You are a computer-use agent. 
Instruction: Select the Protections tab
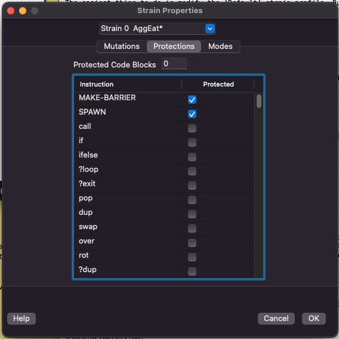point(174,47)
